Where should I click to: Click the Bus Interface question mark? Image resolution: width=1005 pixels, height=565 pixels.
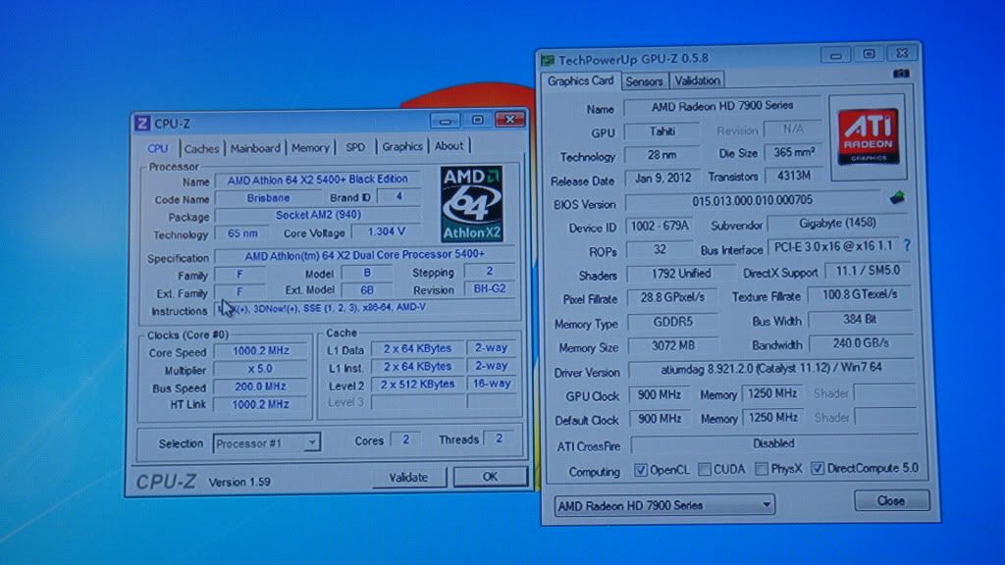[906, 246]
